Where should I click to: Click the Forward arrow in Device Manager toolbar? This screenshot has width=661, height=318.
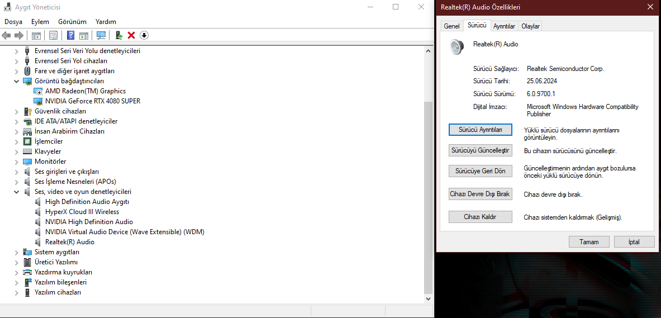[x=18, y=35]
